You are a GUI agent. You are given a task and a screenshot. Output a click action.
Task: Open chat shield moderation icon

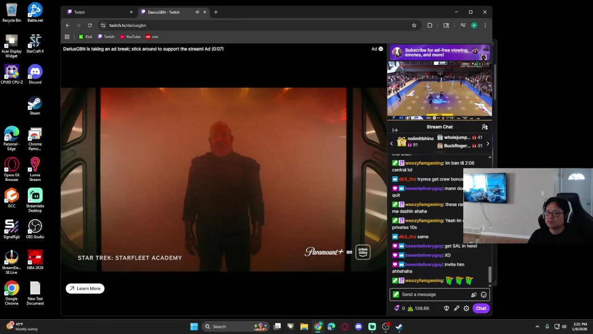[447, 308]
